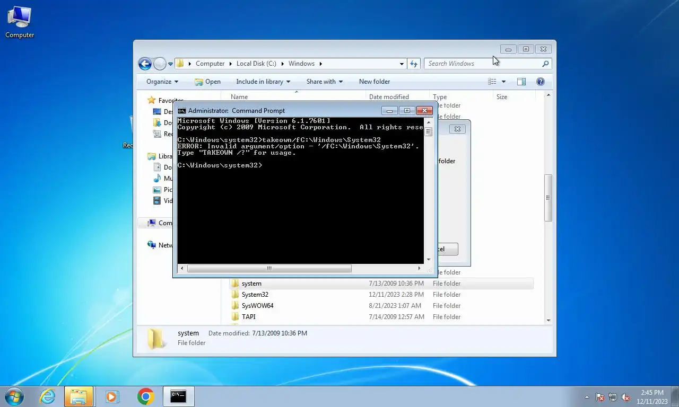
Task: Select Favorites in the navigation pane
Action: click(x=165, y=100)
